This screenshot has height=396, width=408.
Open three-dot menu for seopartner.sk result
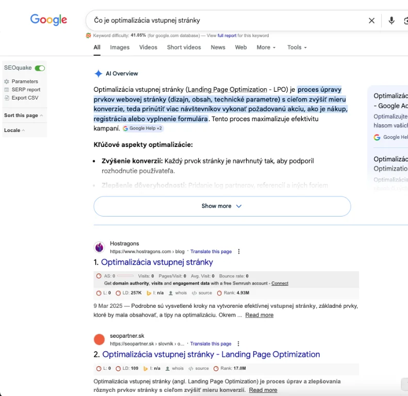pos(238,343)
